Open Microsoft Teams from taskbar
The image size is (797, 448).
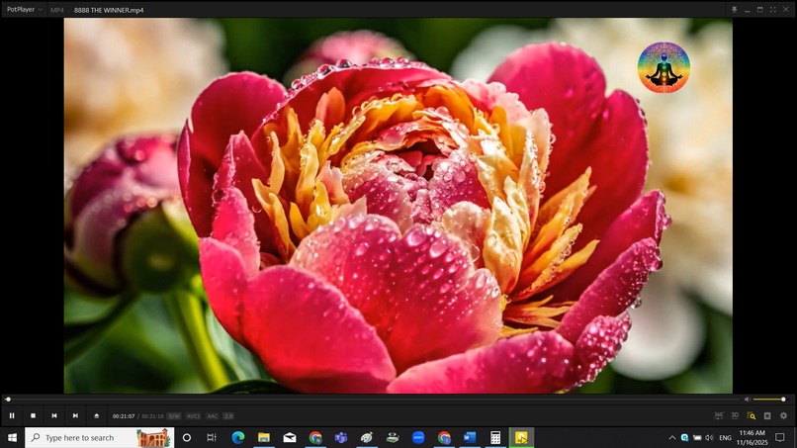(x=341, y=437)
